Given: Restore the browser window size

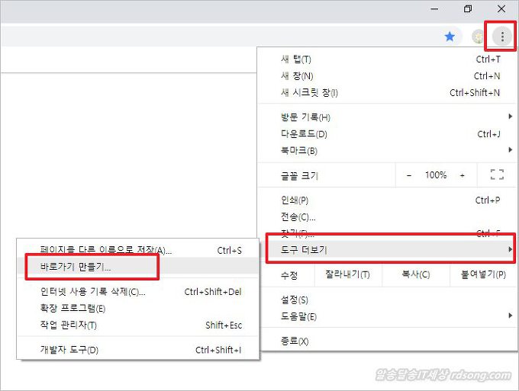Looking at the screenshot, I should (468, 9).
